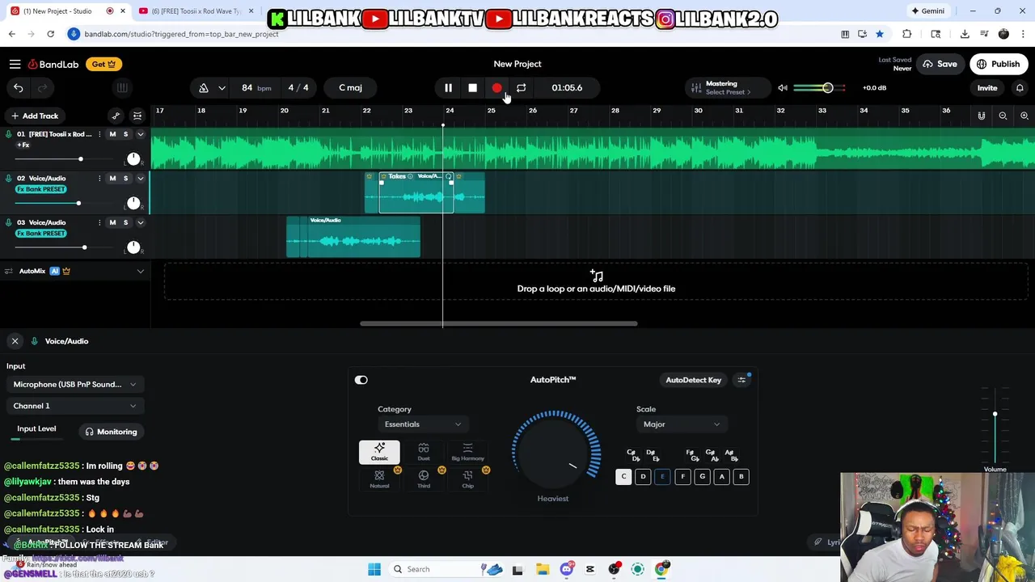Toggle track collapse view icon
The image size is (1035, 582).
(x=137, y=116)
